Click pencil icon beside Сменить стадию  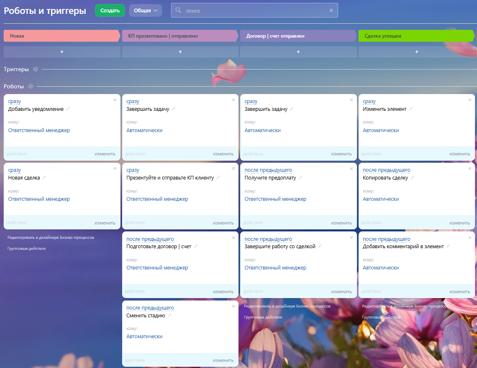[169, 315]
